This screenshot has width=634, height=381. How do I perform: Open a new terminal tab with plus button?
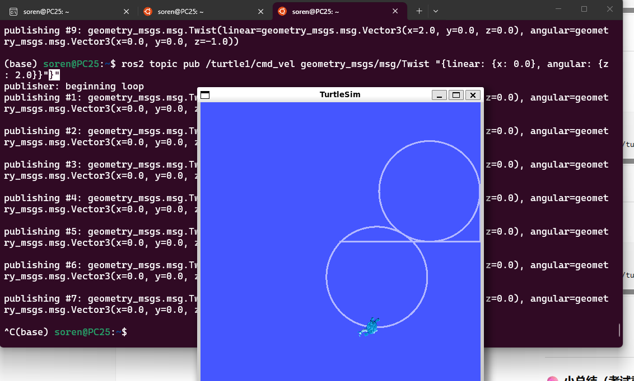(x=419, y=11)
